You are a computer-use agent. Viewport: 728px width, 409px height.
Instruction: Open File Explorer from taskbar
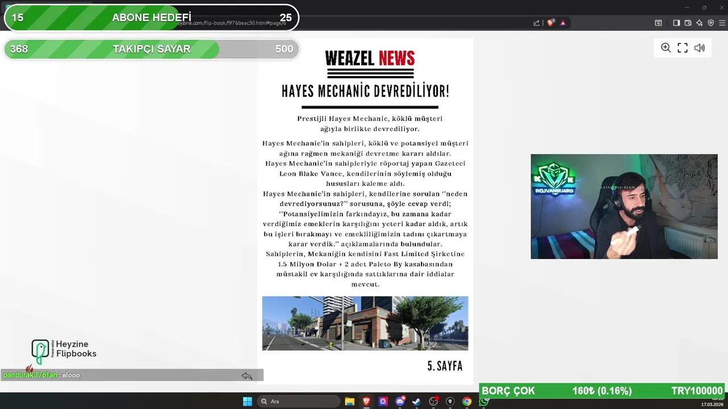click(x=350, y=402)
